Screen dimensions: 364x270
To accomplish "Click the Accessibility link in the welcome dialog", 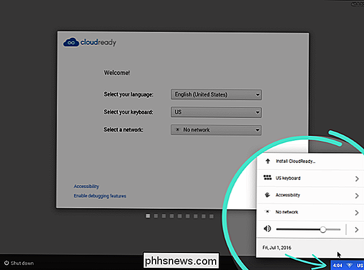I will 86,186.
